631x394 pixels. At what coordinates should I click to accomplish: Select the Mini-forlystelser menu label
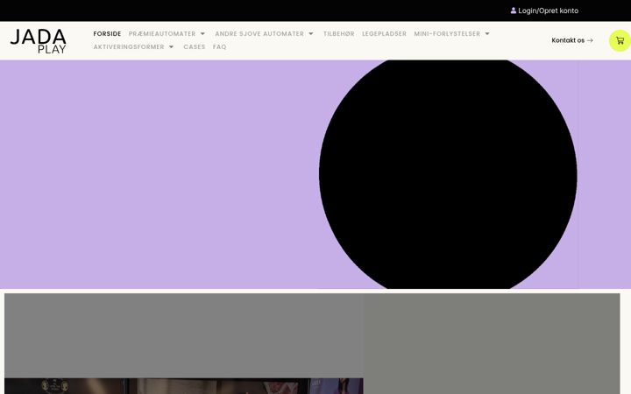pos(447,34)
